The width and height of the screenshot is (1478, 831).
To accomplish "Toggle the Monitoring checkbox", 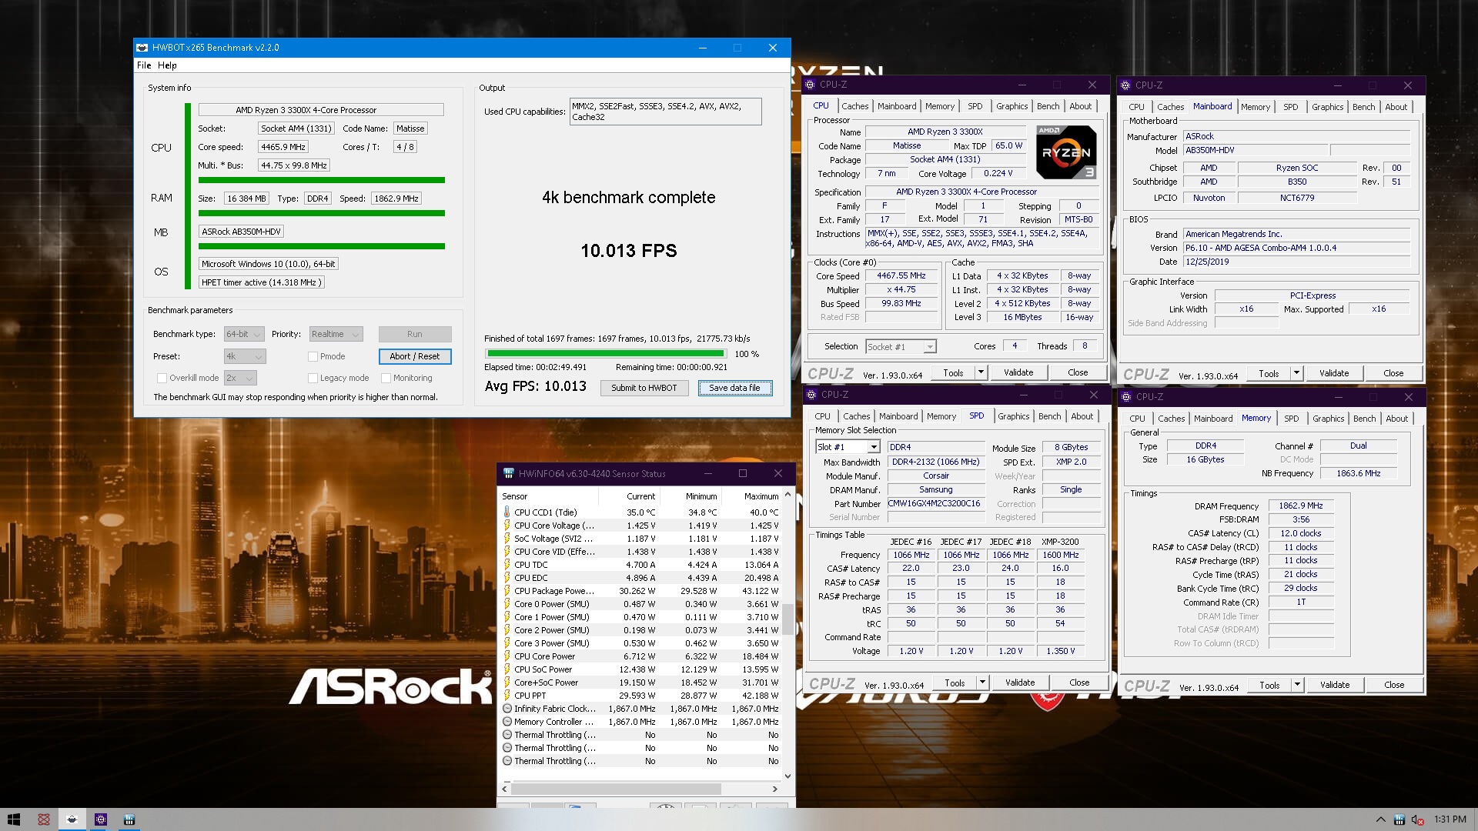I will [386, 378].
